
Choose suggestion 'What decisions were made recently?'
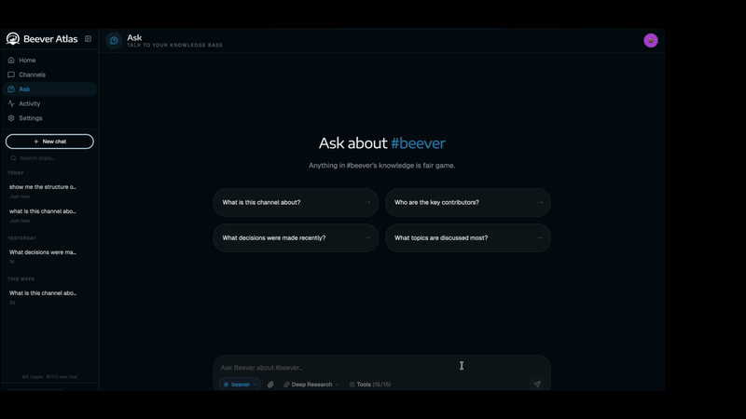pyautogui.click(x=296, y=238)
